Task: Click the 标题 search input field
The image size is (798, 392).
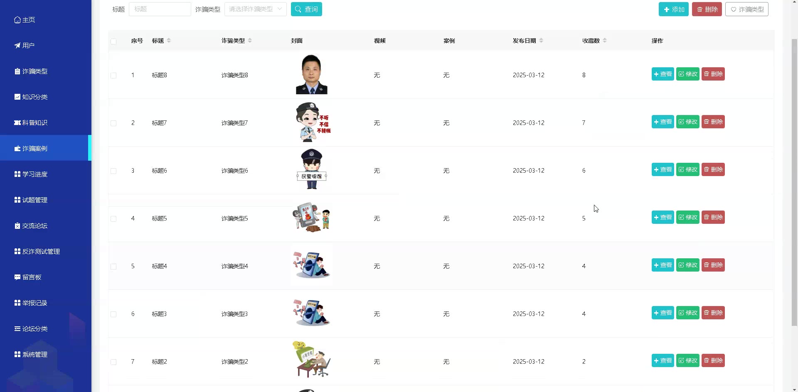Action: coord(160,9)
